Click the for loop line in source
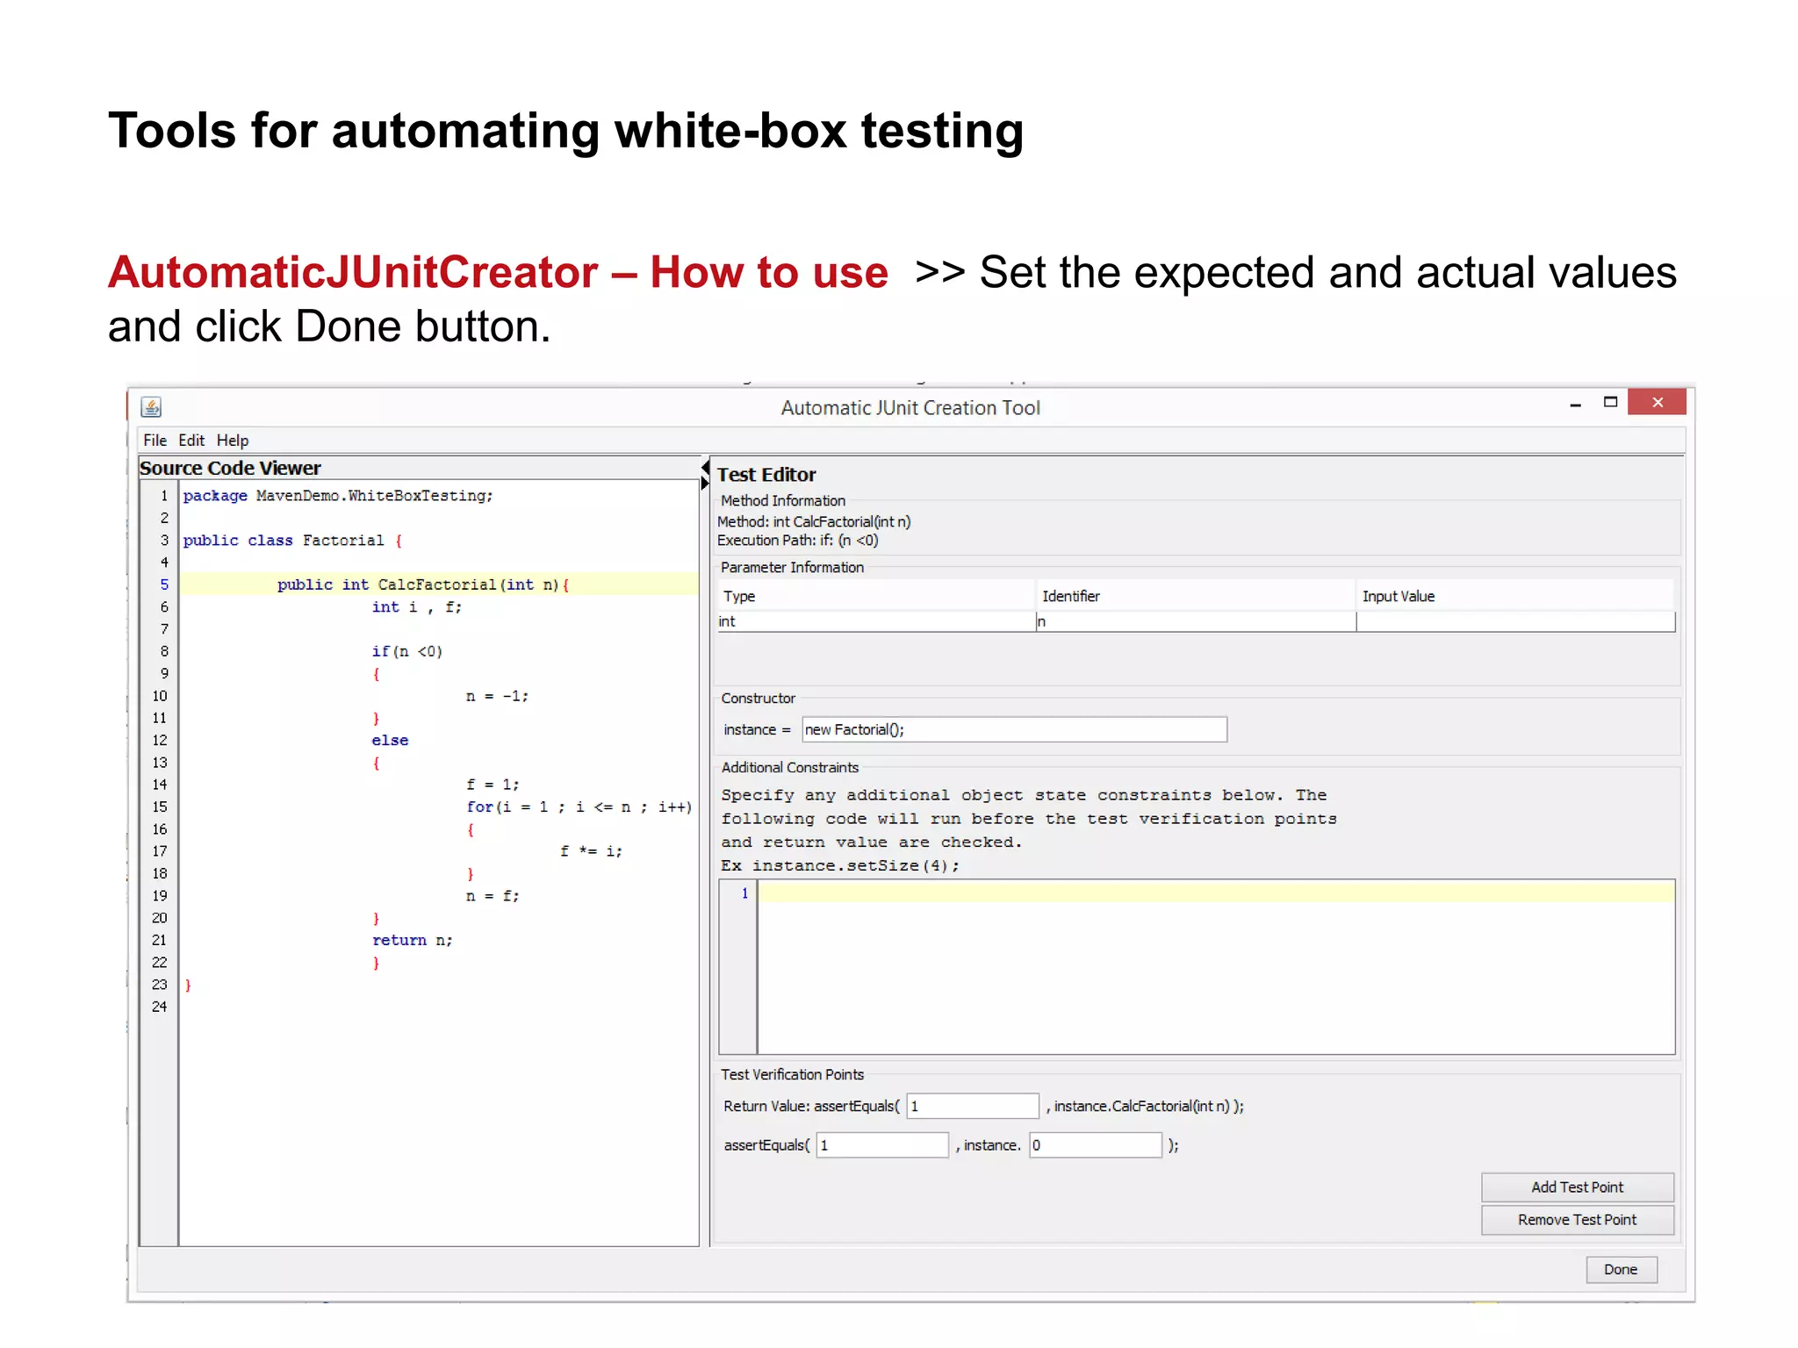The width and height of the screenshot is (1798, 1348). [x=579, y=807]
